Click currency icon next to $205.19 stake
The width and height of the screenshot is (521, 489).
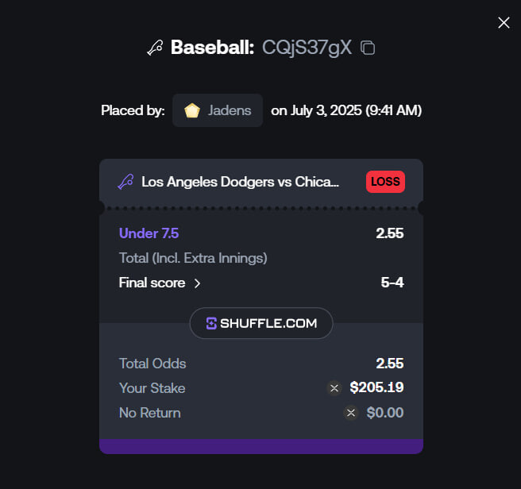click(x=334, y=388)
